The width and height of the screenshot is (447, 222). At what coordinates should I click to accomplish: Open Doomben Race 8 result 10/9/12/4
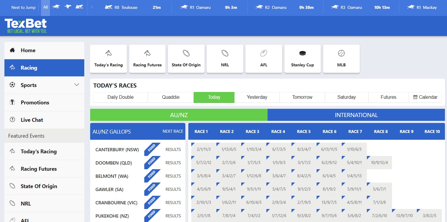(380, 162)
